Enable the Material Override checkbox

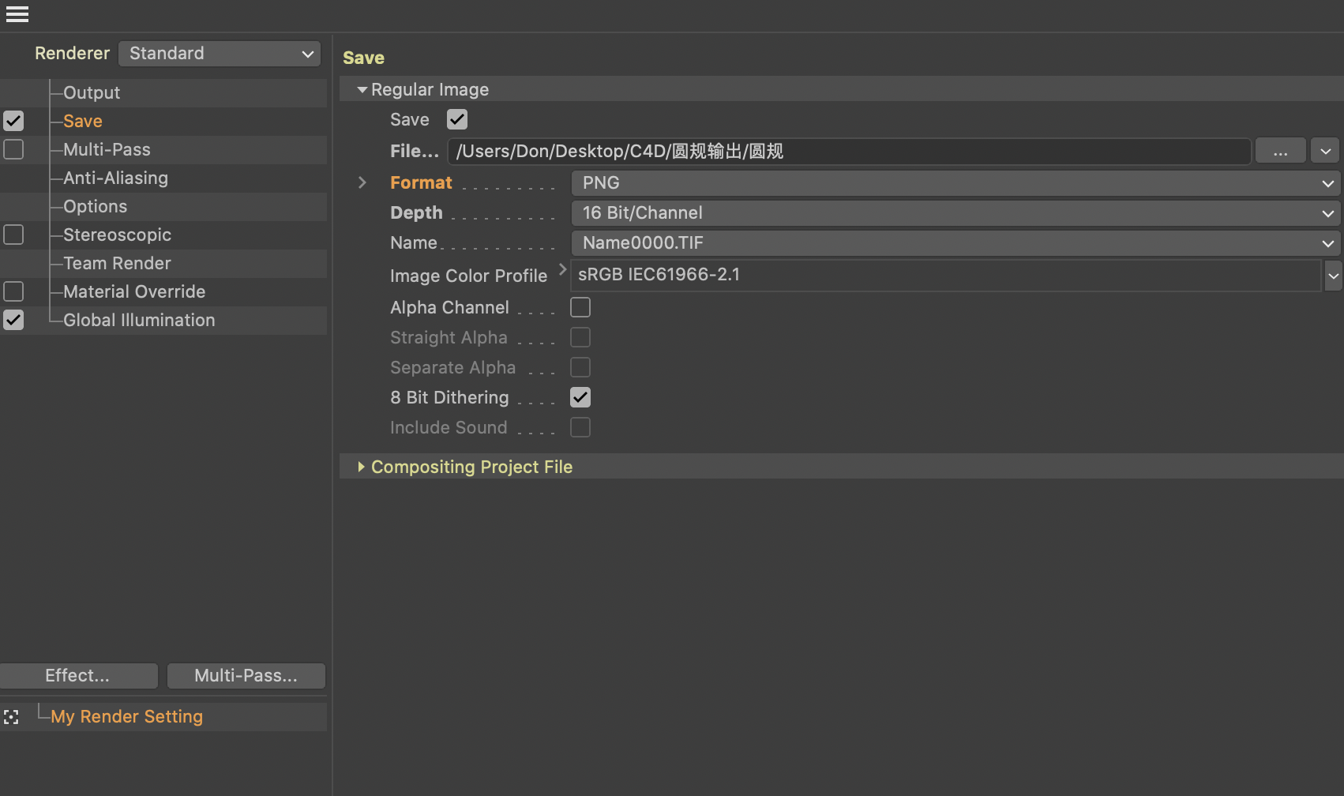(x=13, y=291)
